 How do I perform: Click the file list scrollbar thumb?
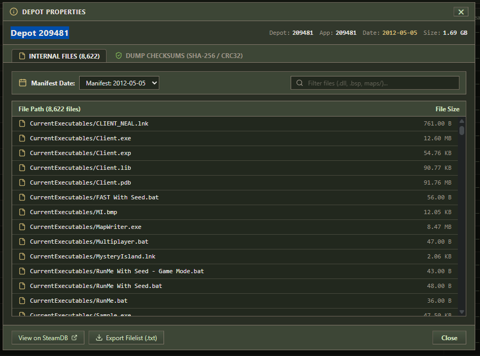click(462, 130)
